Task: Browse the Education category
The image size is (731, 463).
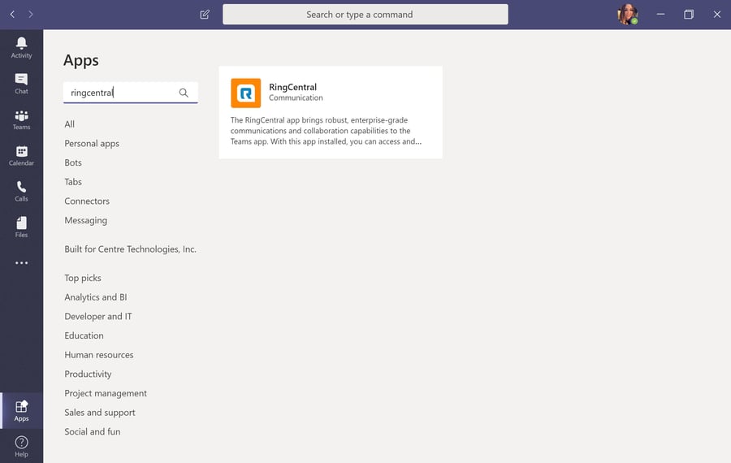Action: click(x=84, y=335)
